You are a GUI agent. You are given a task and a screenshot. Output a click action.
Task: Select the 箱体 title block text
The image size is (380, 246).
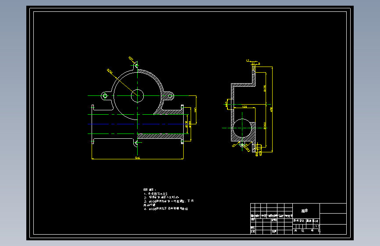pyautogui.click(x=304, y=211)
